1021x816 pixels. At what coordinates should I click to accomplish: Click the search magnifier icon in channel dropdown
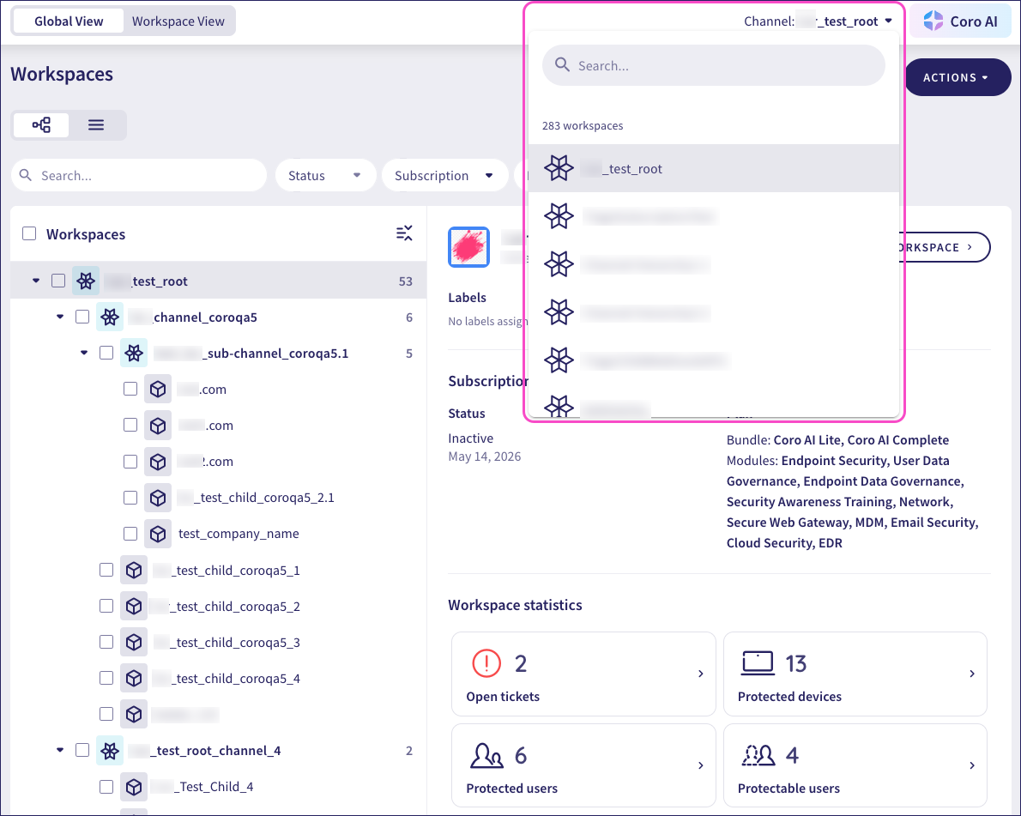562,65
